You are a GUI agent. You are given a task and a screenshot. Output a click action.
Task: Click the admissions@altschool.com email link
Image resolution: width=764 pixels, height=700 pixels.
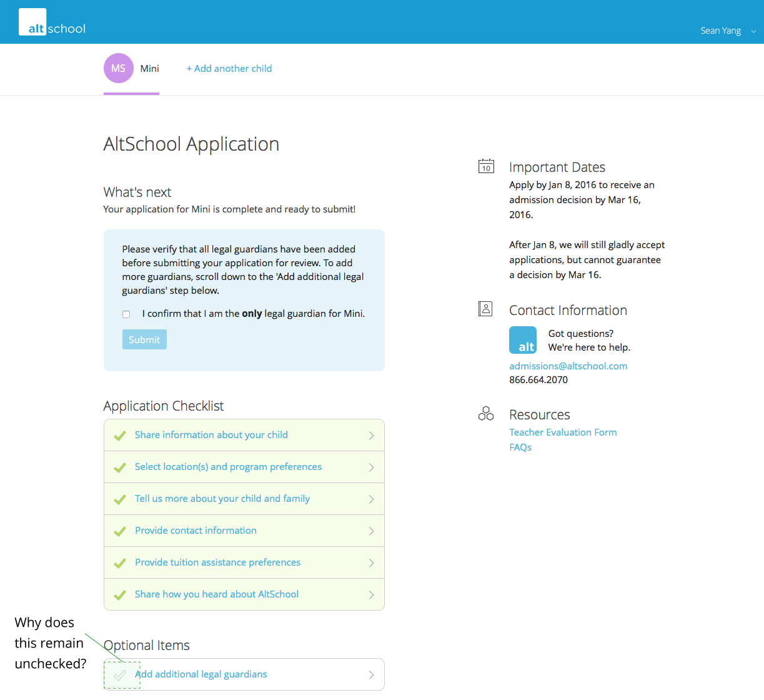click(568, 366)
